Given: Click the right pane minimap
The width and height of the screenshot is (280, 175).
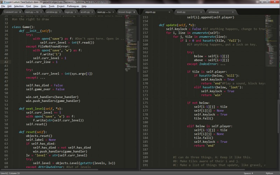Looking at the screenshot, I should click(x=271, y=41).
